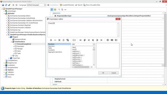Click the ellipsis button in property grid
Screen dimensions: 167x94
click(163, 65)
